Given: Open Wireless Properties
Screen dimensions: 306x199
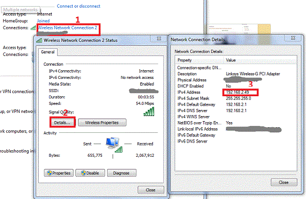Looking at the screenshot, I should click(102, 123).
